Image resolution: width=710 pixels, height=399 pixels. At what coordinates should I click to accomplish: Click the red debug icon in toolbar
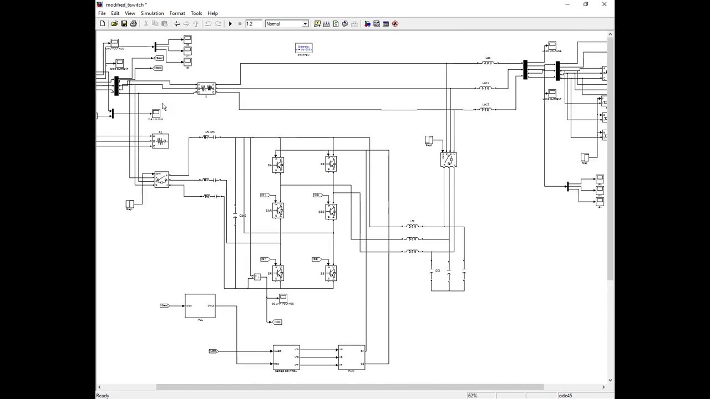pyautogui.click(x=395, y=24)
